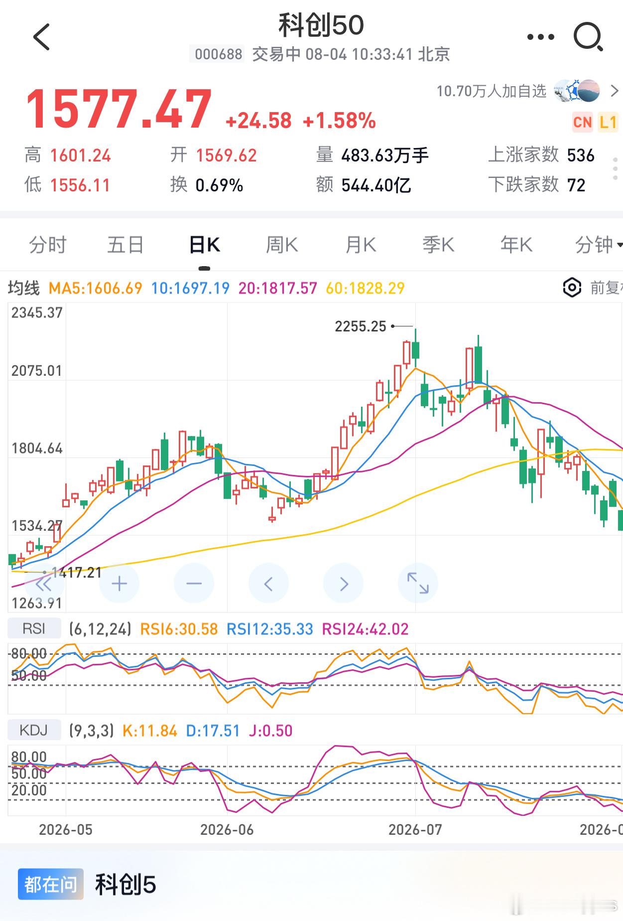Expand 加自选 followers chevron
Viewport: 623px width, 921px height.
tap(615, 91)
